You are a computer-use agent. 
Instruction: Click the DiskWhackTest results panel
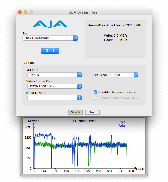(116, 39)
